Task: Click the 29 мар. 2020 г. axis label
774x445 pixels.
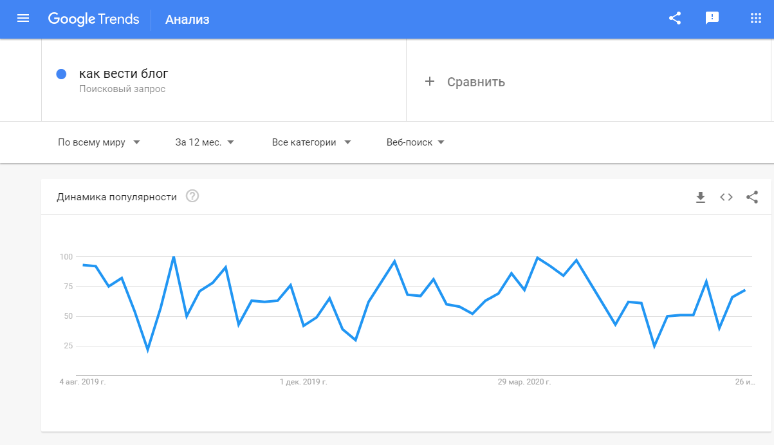Action: click(524, 382)
